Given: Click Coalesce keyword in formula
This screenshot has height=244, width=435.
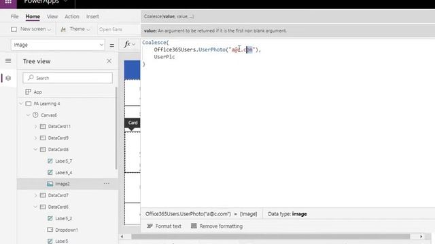Looking at the screenshot, I should pos(154,43).
